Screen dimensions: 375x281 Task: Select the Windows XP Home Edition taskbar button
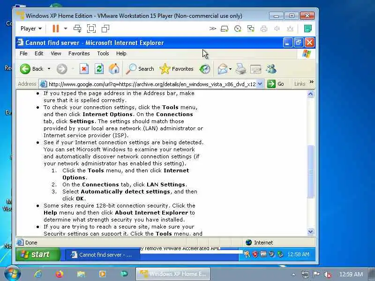pyautogui.click(x=173, y=274)
